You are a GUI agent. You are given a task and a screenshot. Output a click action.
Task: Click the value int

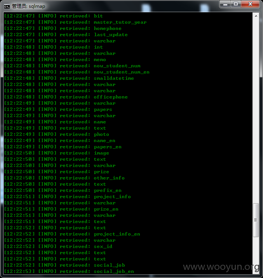[x=98, y=47]
